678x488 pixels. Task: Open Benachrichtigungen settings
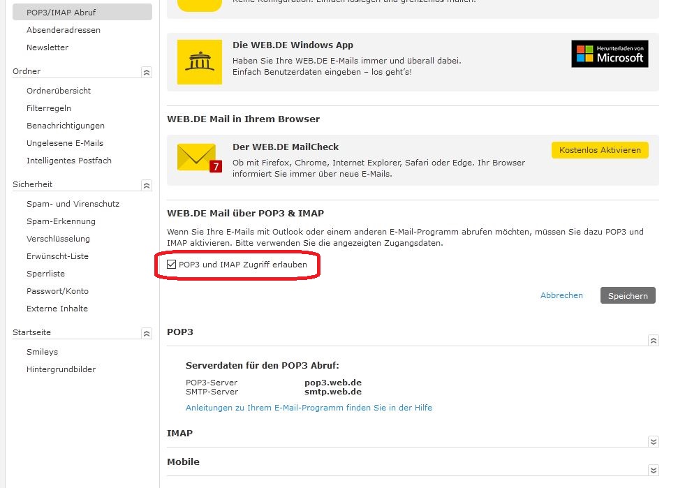(x=66, y=126)
